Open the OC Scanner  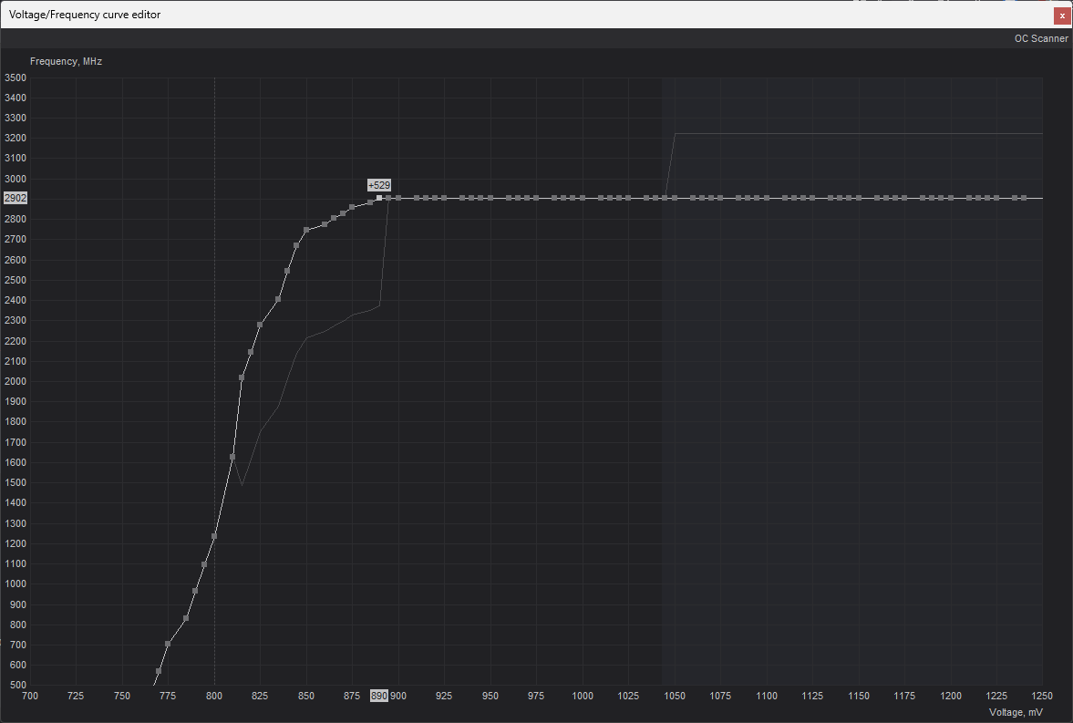[x=1040, y=38]
